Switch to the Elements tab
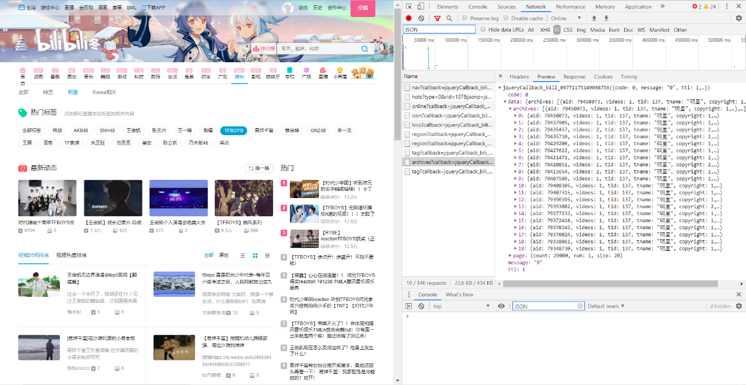 pos(448,6)
